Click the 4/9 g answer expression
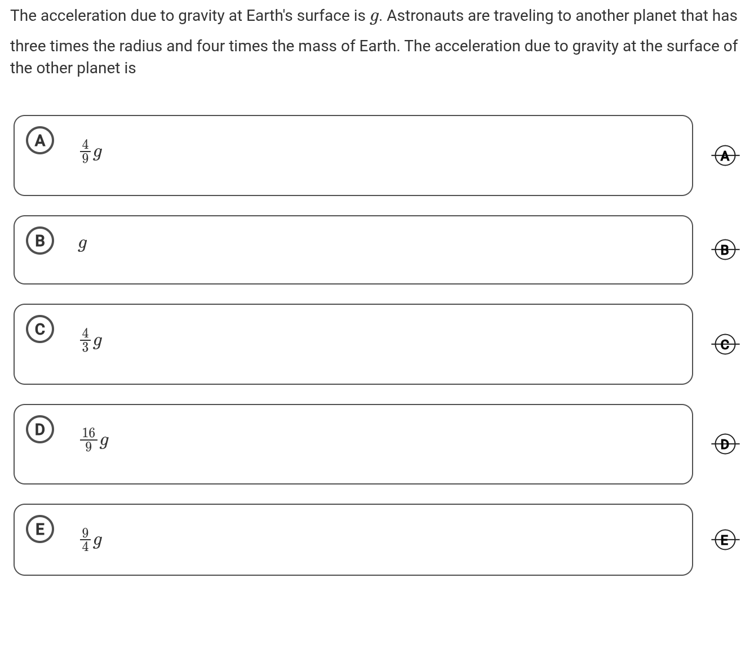The width and height of the screenshot is (754, 649). click(x=91, y=152)
